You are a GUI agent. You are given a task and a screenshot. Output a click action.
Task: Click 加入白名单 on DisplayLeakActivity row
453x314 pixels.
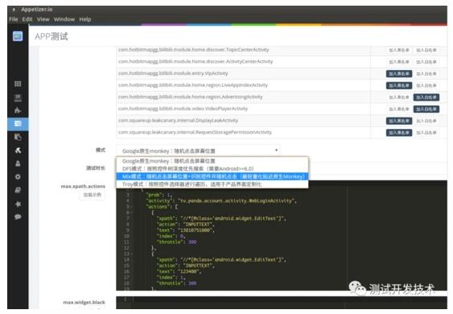point(426,121)
